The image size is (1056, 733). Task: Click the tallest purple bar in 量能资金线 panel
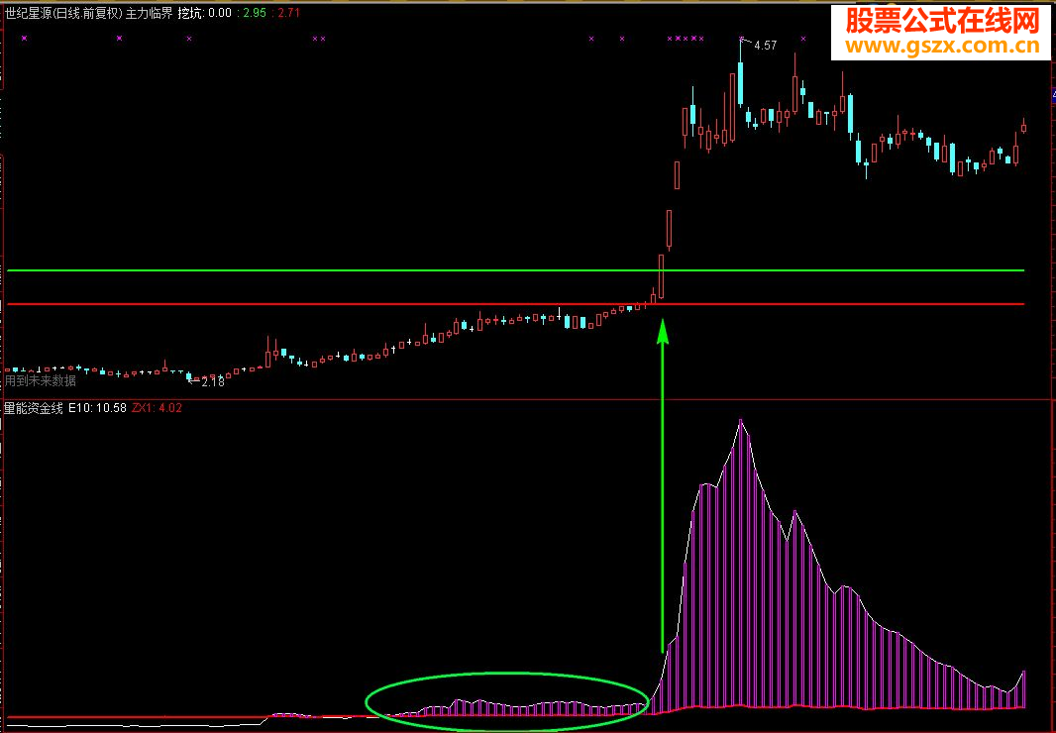741,564
